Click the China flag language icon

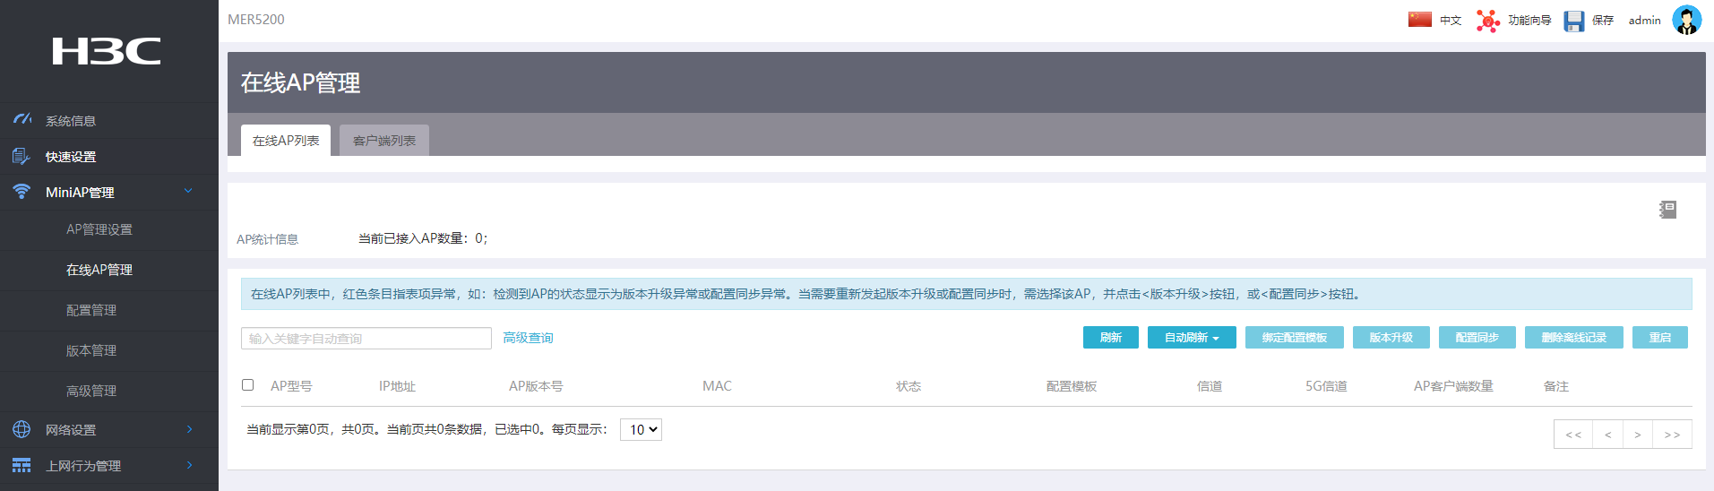click(1420, 19)
